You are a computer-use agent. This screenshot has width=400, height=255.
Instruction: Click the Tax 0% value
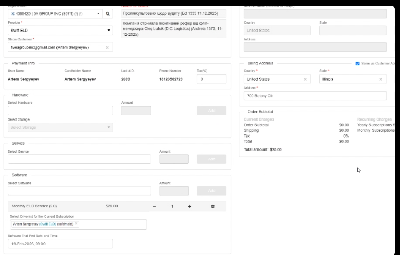pos(346,136)
